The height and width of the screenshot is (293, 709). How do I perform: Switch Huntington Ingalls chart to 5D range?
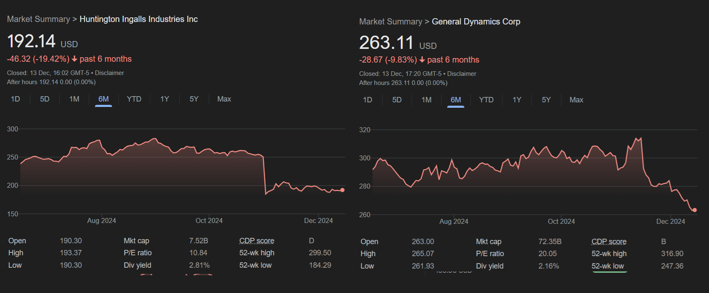[45, 99]
